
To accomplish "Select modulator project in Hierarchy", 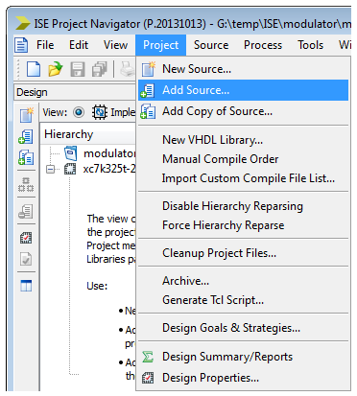I will [109, 153].
